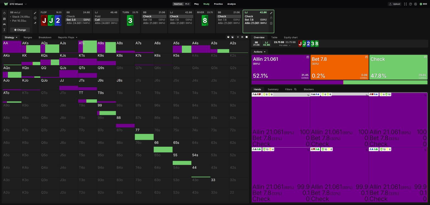Open the help question-mark icon
430x205 pixels.
(x=411, y=4)
